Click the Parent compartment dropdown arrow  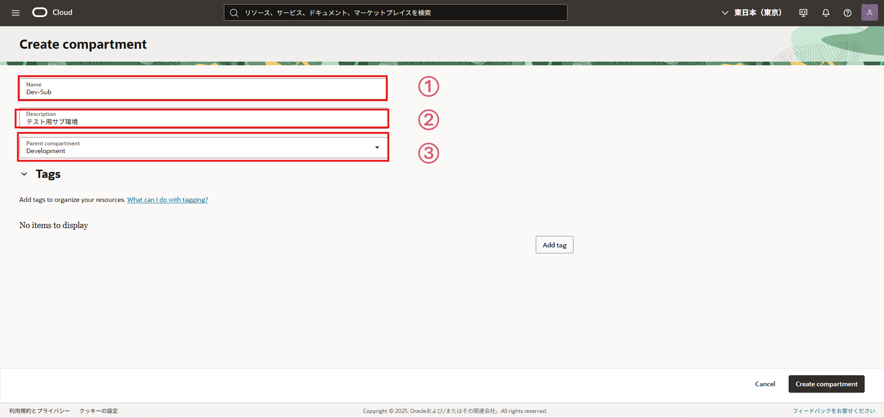point(377,148)
